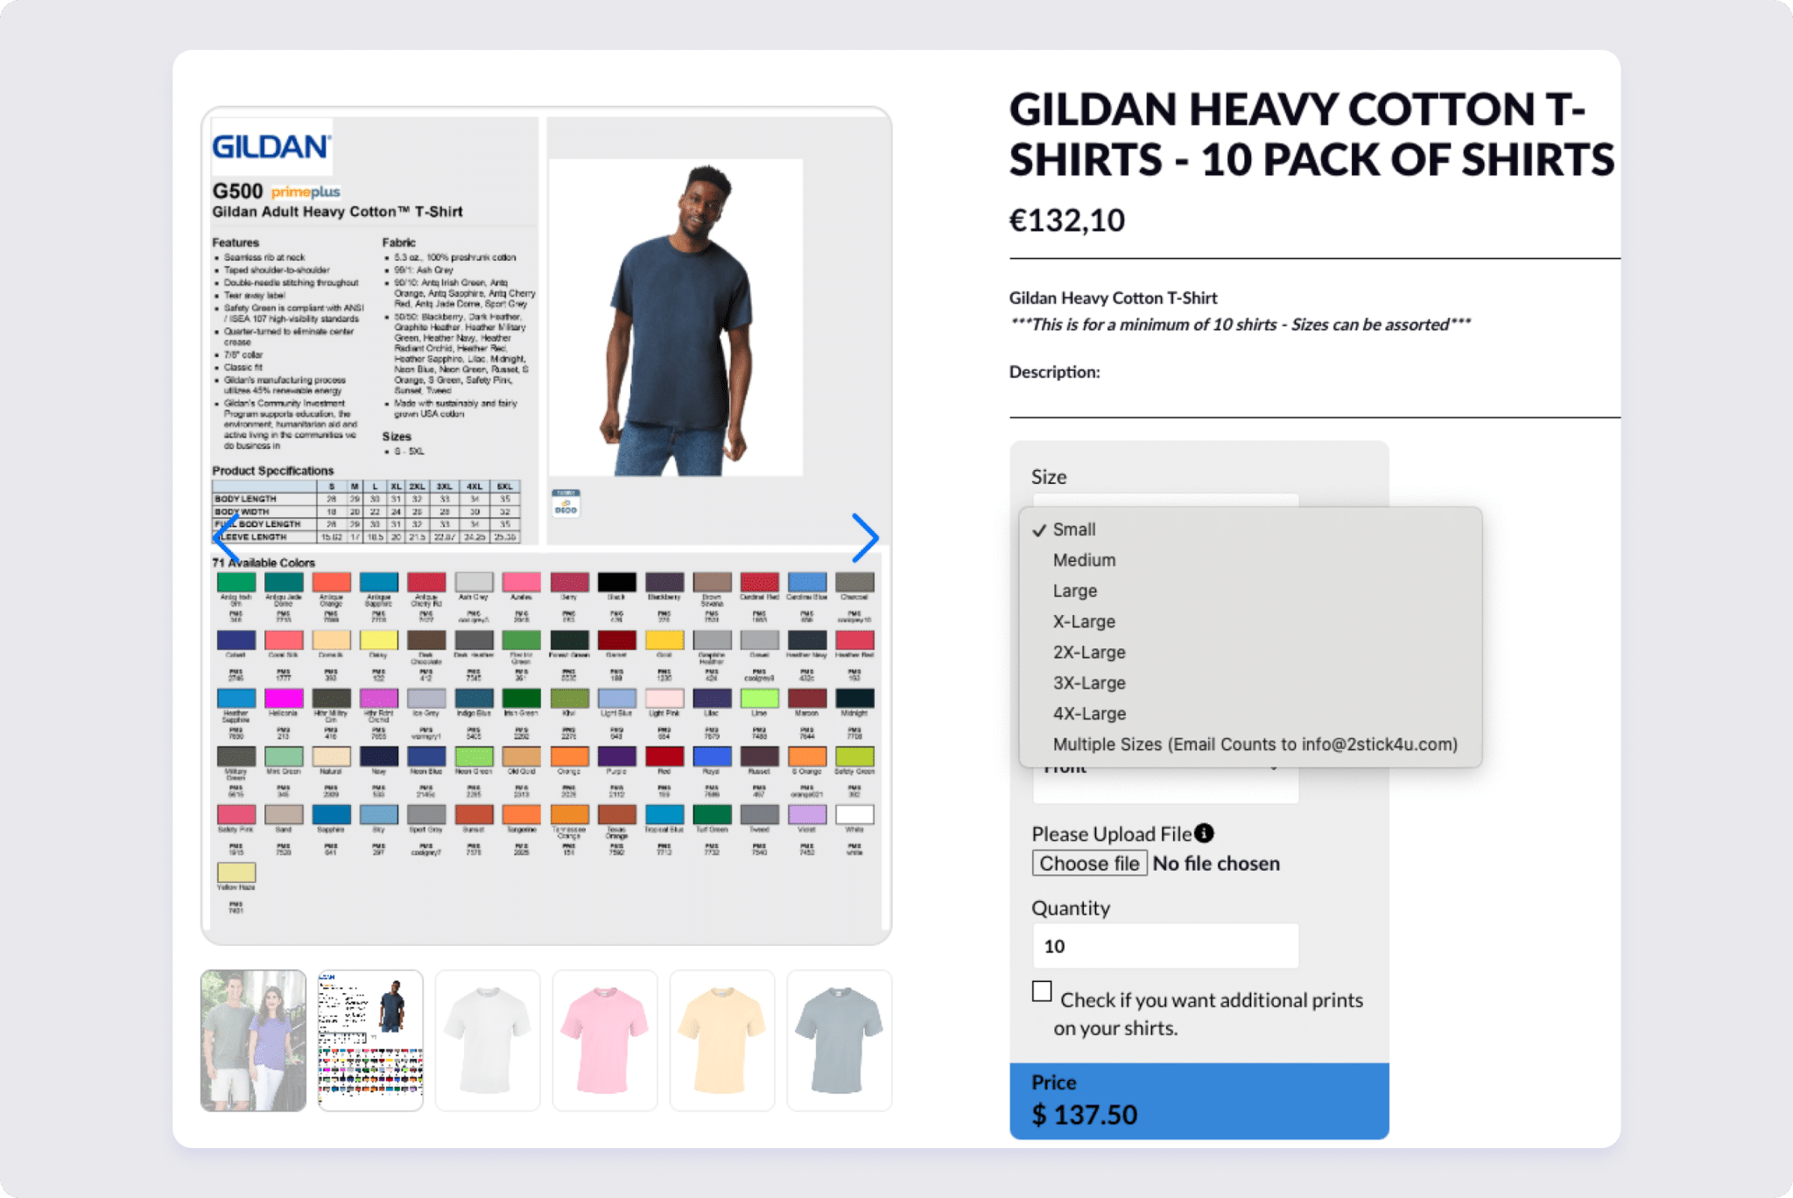Click the DECO badge icon under the model photo

pyautogui.click(x=566, y=502)
